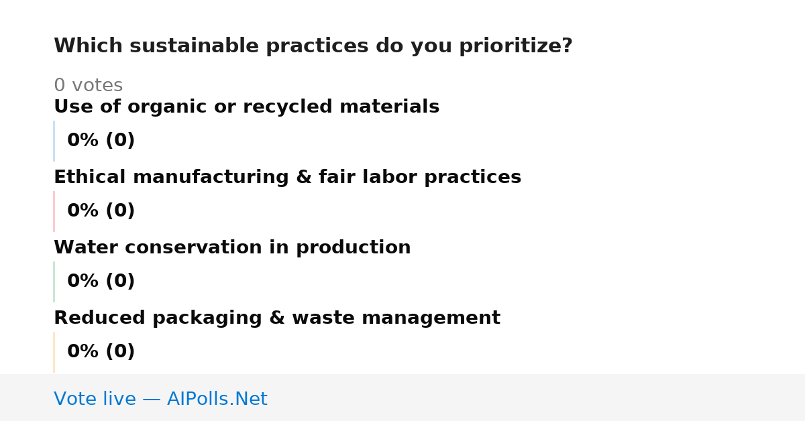
Task: Click the '0 votes' total counter
Action: [x=88, y=86]
